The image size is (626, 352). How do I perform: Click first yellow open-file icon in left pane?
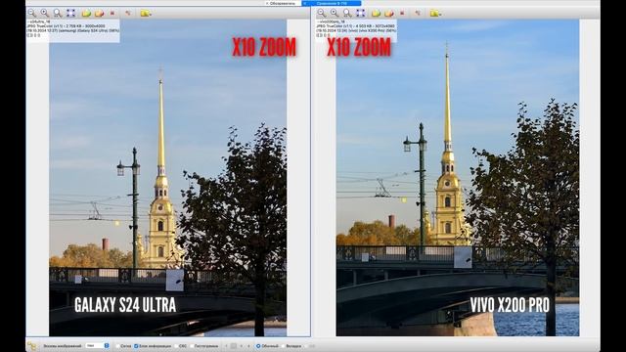coord(86,13)
